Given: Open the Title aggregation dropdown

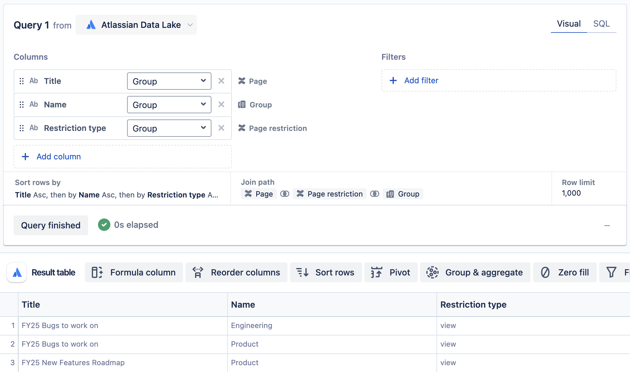Looking at the screenshot, I should [169, 81].
